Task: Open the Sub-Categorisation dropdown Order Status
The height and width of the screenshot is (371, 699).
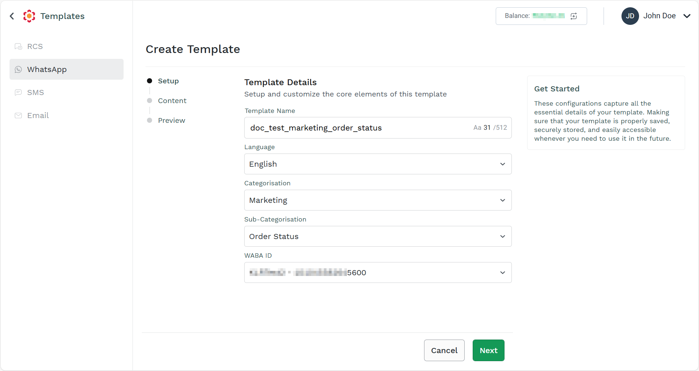Action: pyautogui.click(x=378, y=236)
